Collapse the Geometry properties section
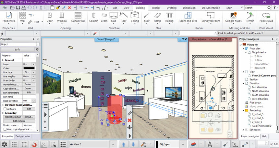 coord(3,113)
